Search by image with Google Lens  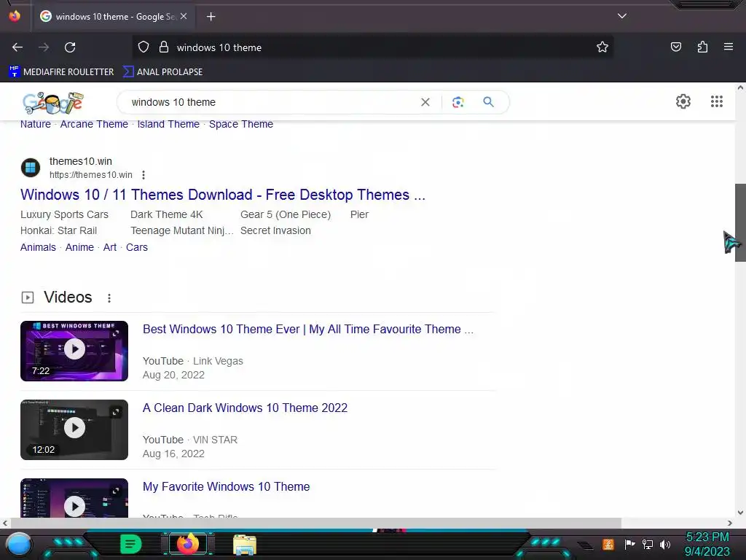[458, 102]
